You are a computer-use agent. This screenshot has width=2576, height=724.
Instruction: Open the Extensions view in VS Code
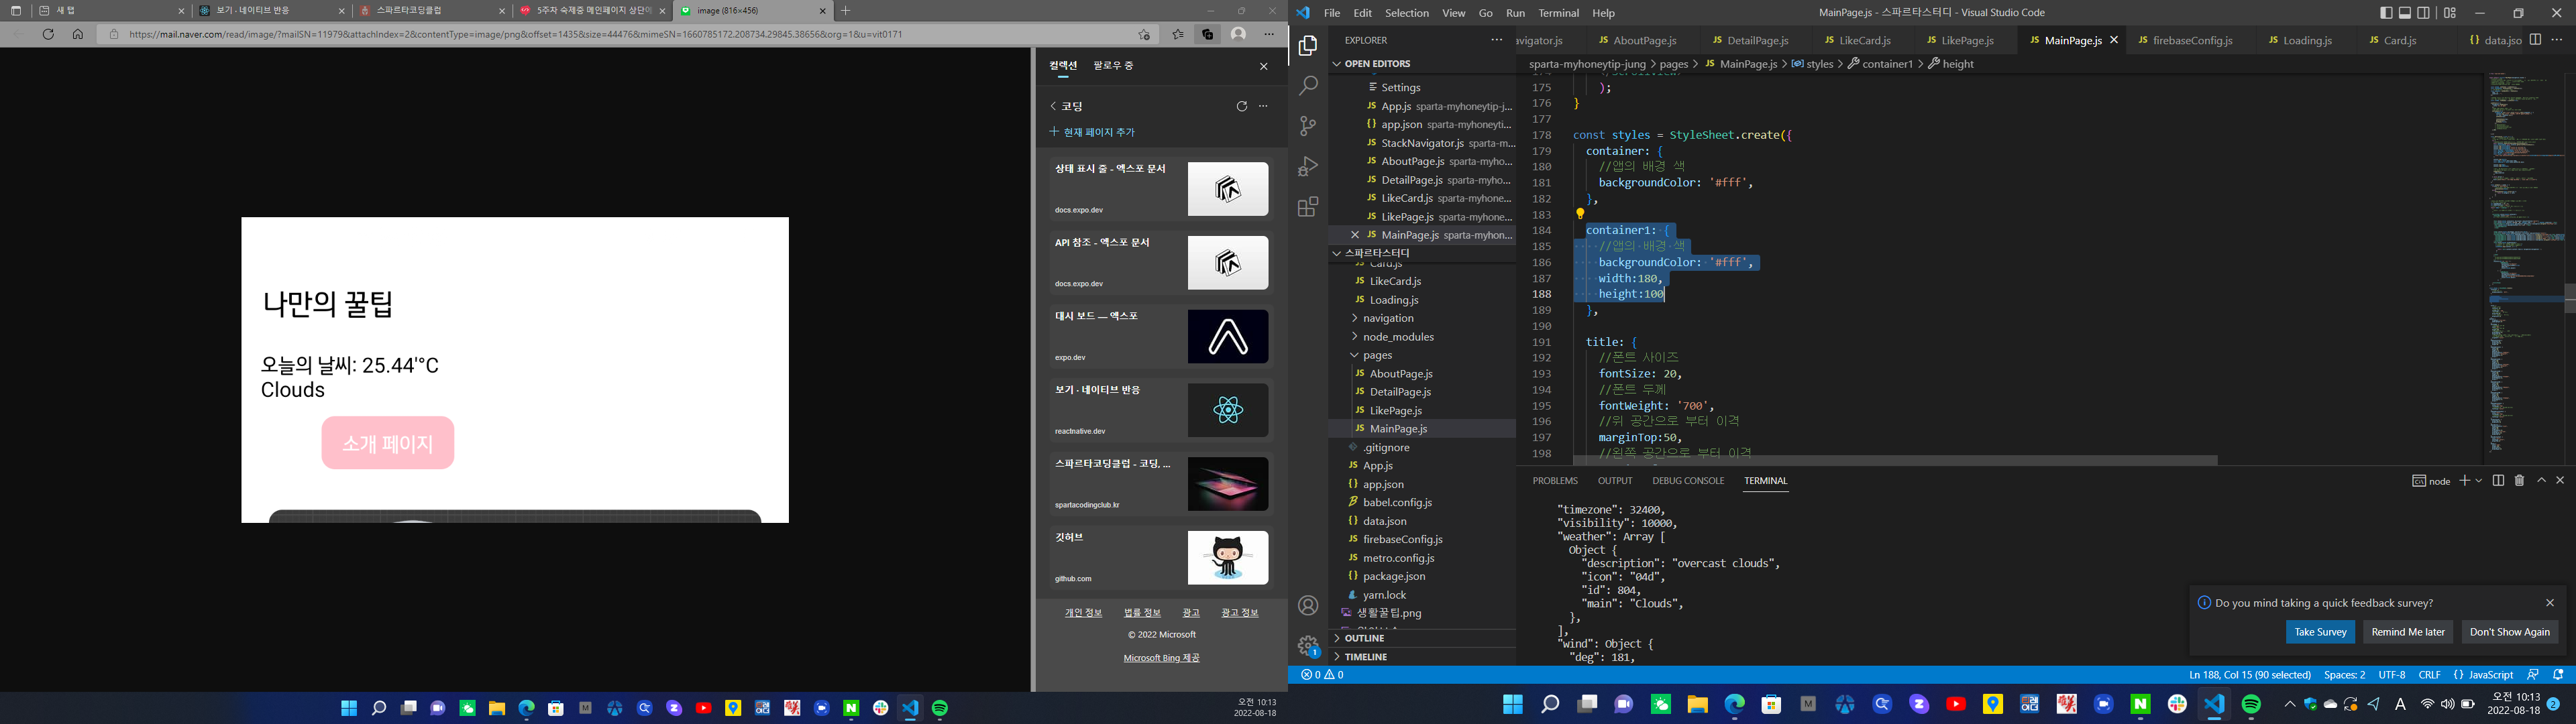pyautogui.click(x=1308, y=207)
